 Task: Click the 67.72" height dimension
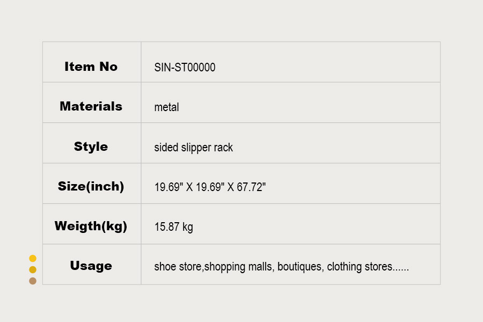(252, 188)
